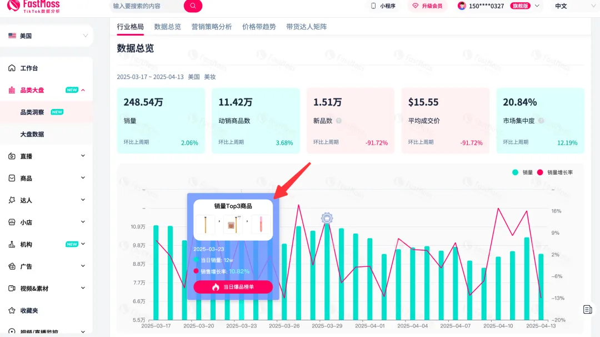Click the 150****0327 account name
Viewport: 600px width, 337px height.
tap(486, 6)
